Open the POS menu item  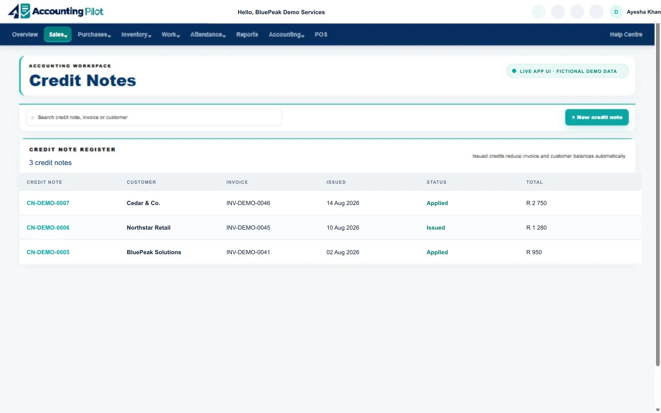(x=321, y=35)
